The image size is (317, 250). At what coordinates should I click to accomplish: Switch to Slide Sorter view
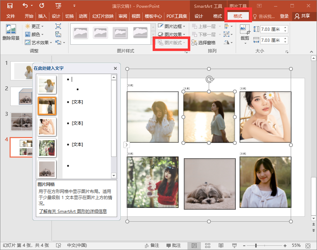click(208, 245)
